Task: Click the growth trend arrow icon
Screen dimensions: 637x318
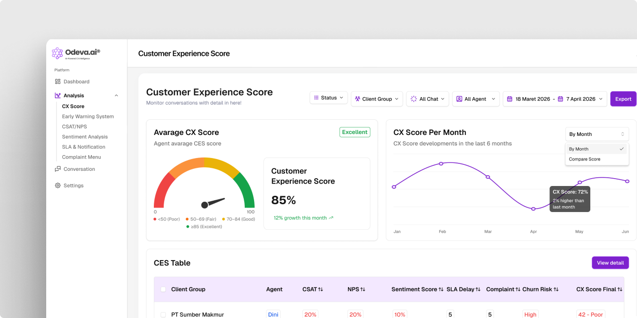Action: coord(331,218)
